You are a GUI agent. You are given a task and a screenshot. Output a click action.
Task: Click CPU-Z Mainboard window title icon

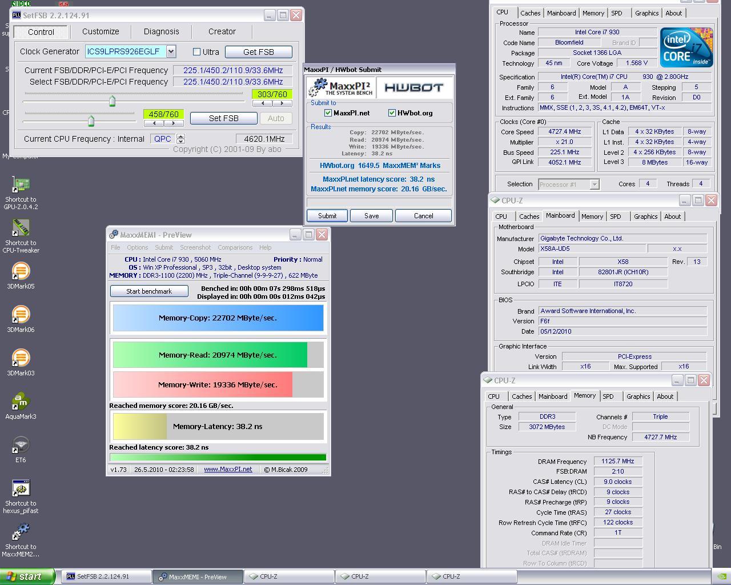(495, 201)
